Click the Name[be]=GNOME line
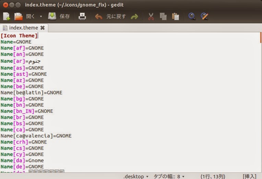 (x=22, y=86)
